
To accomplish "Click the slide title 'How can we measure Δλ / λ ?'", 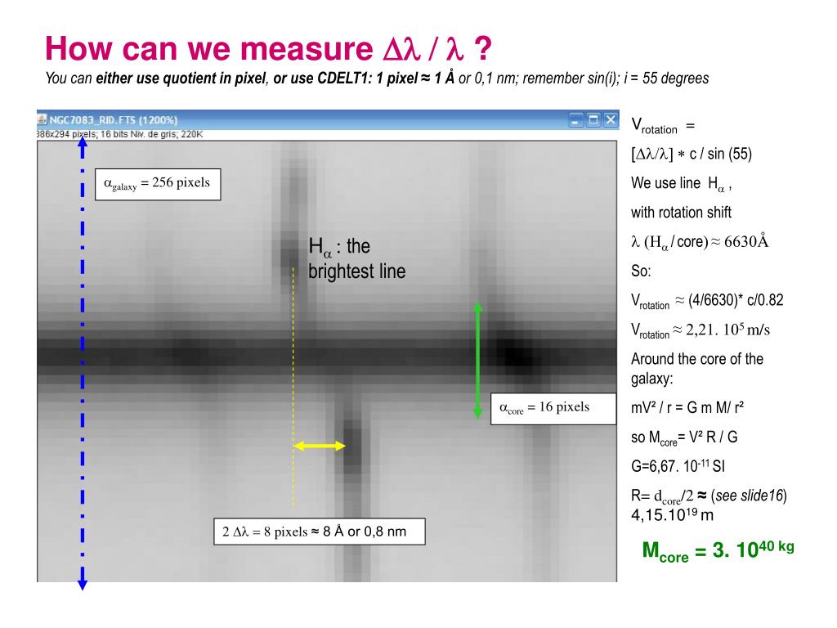I will tap(268, 48).
